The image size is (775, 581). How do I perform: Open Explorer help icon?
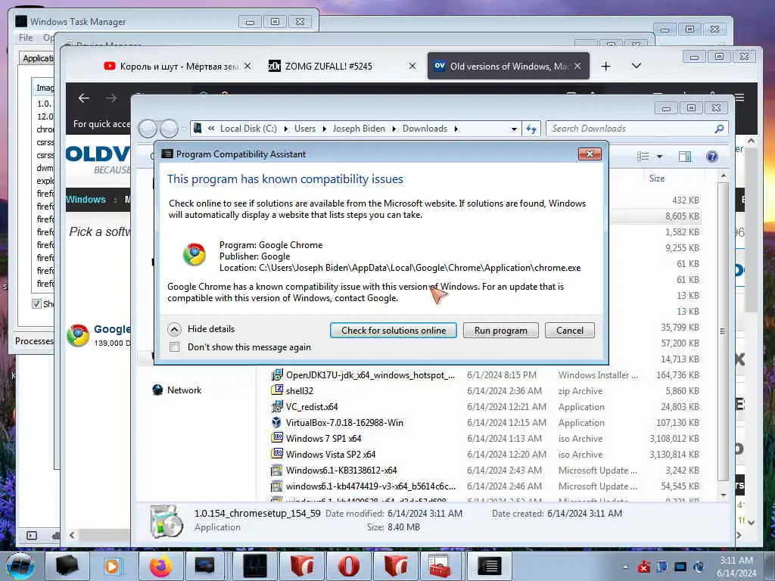[711, 157]
